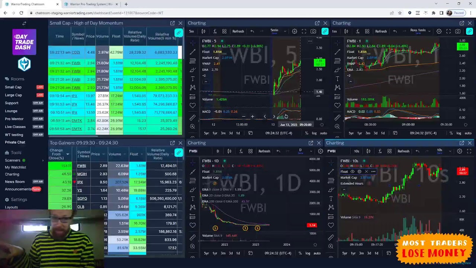This screenshot has height=268, width=476.
Task: Select crosshair tool in FWBI 5min chart
Action: pos(192,42)
